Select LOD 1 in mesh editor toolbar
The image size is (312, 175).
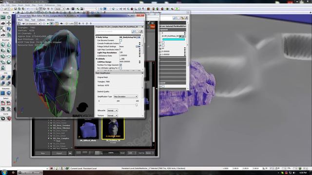tap(83, 24)
